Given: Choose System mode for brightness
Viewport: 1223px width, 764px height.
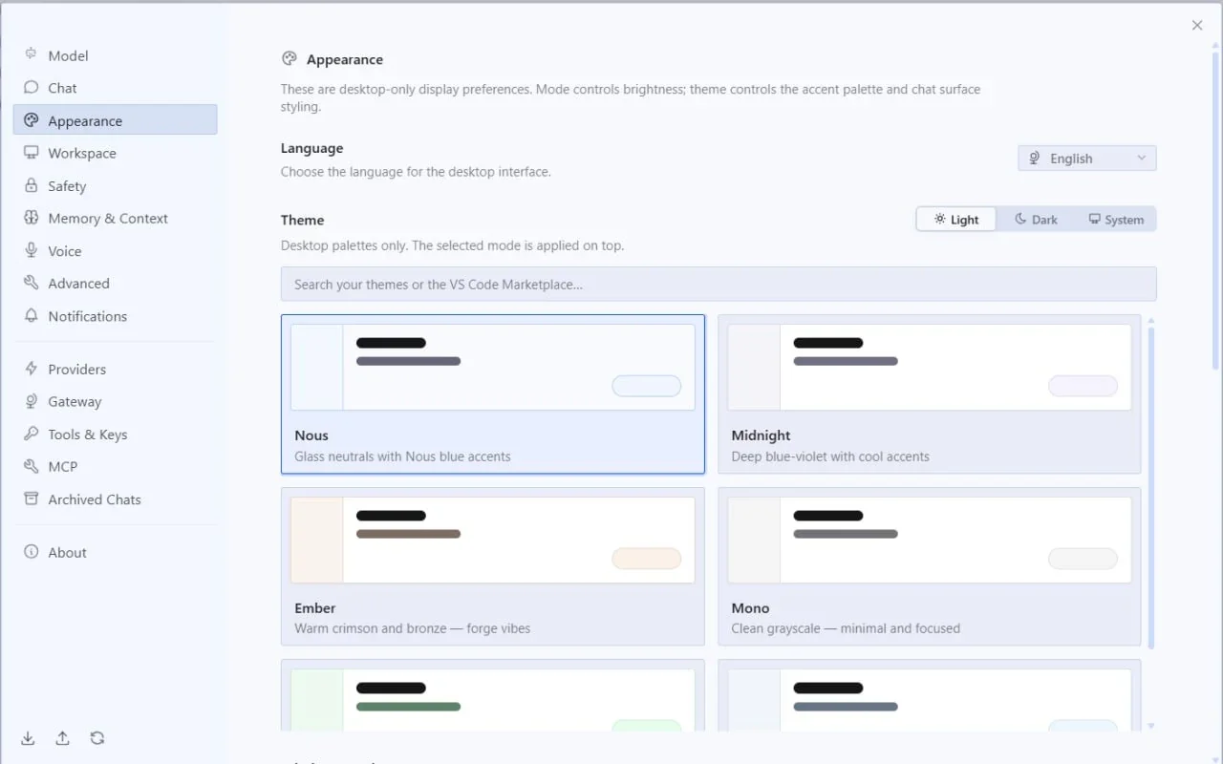Looking at the screenshot, I should (x=1116, y=220).
